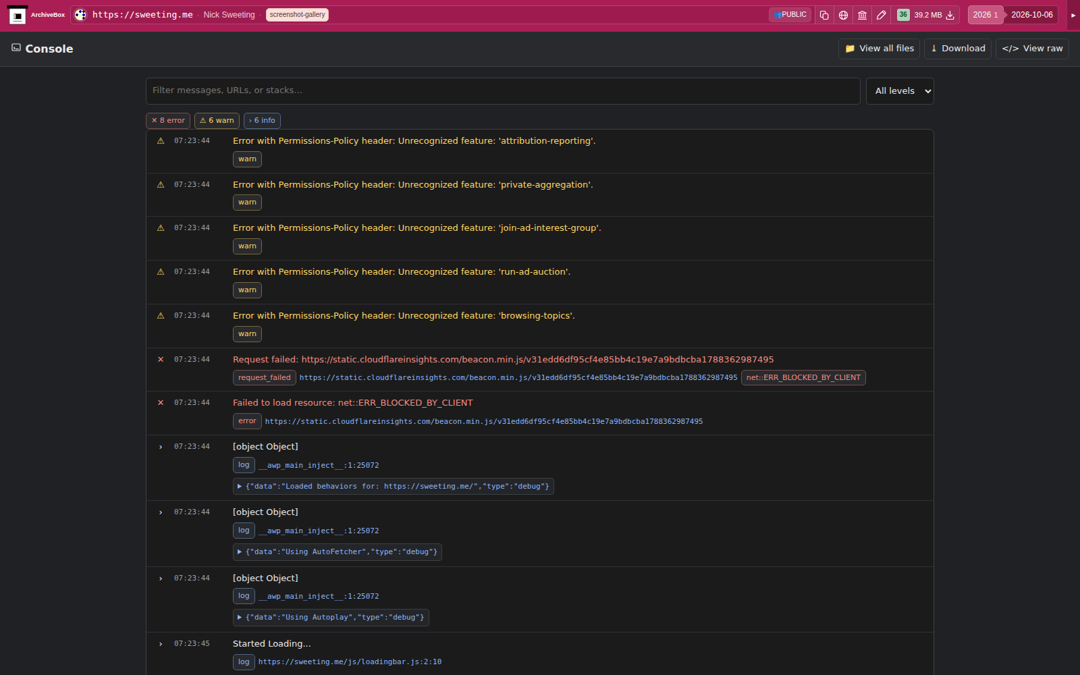Expand the 'Loaded behaviors' JSON data
The image size is (1080, 675).
[394, 486]
